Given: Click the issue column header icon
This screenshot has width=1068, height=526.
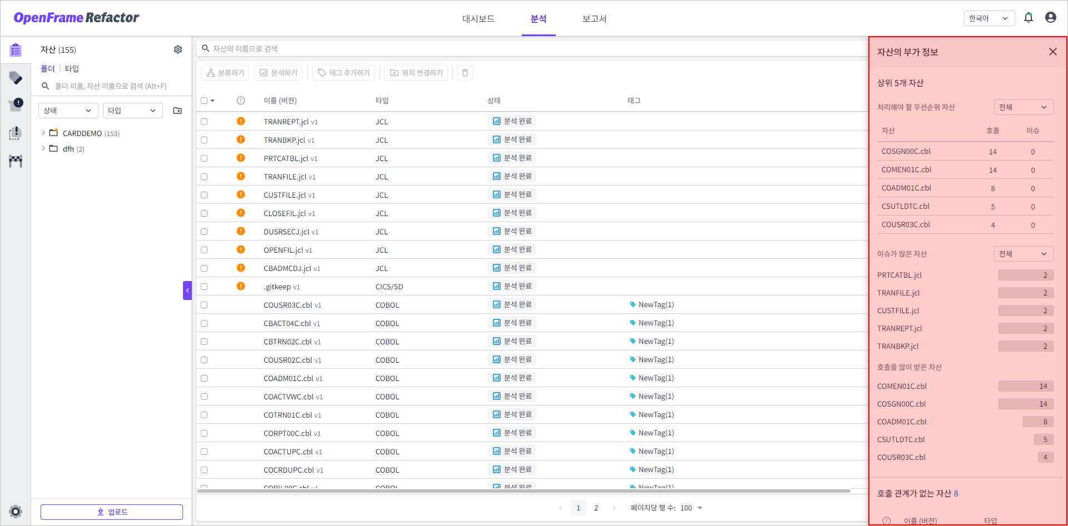Looking at the screenshot, I should [241, 101].
